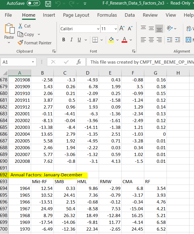Toggle bold formatting
Screen dimensions: 194x234
tap(64, 40)
